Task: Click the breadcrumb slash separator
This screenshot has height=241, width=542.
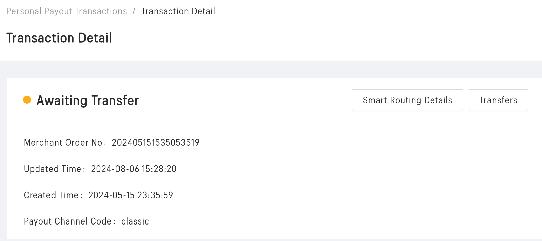Action: [x=134, y=11]
